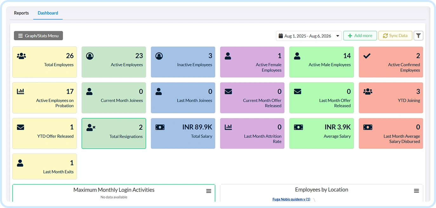
Task: Click the YTD Joining group icon
Action: click(368, 92)
